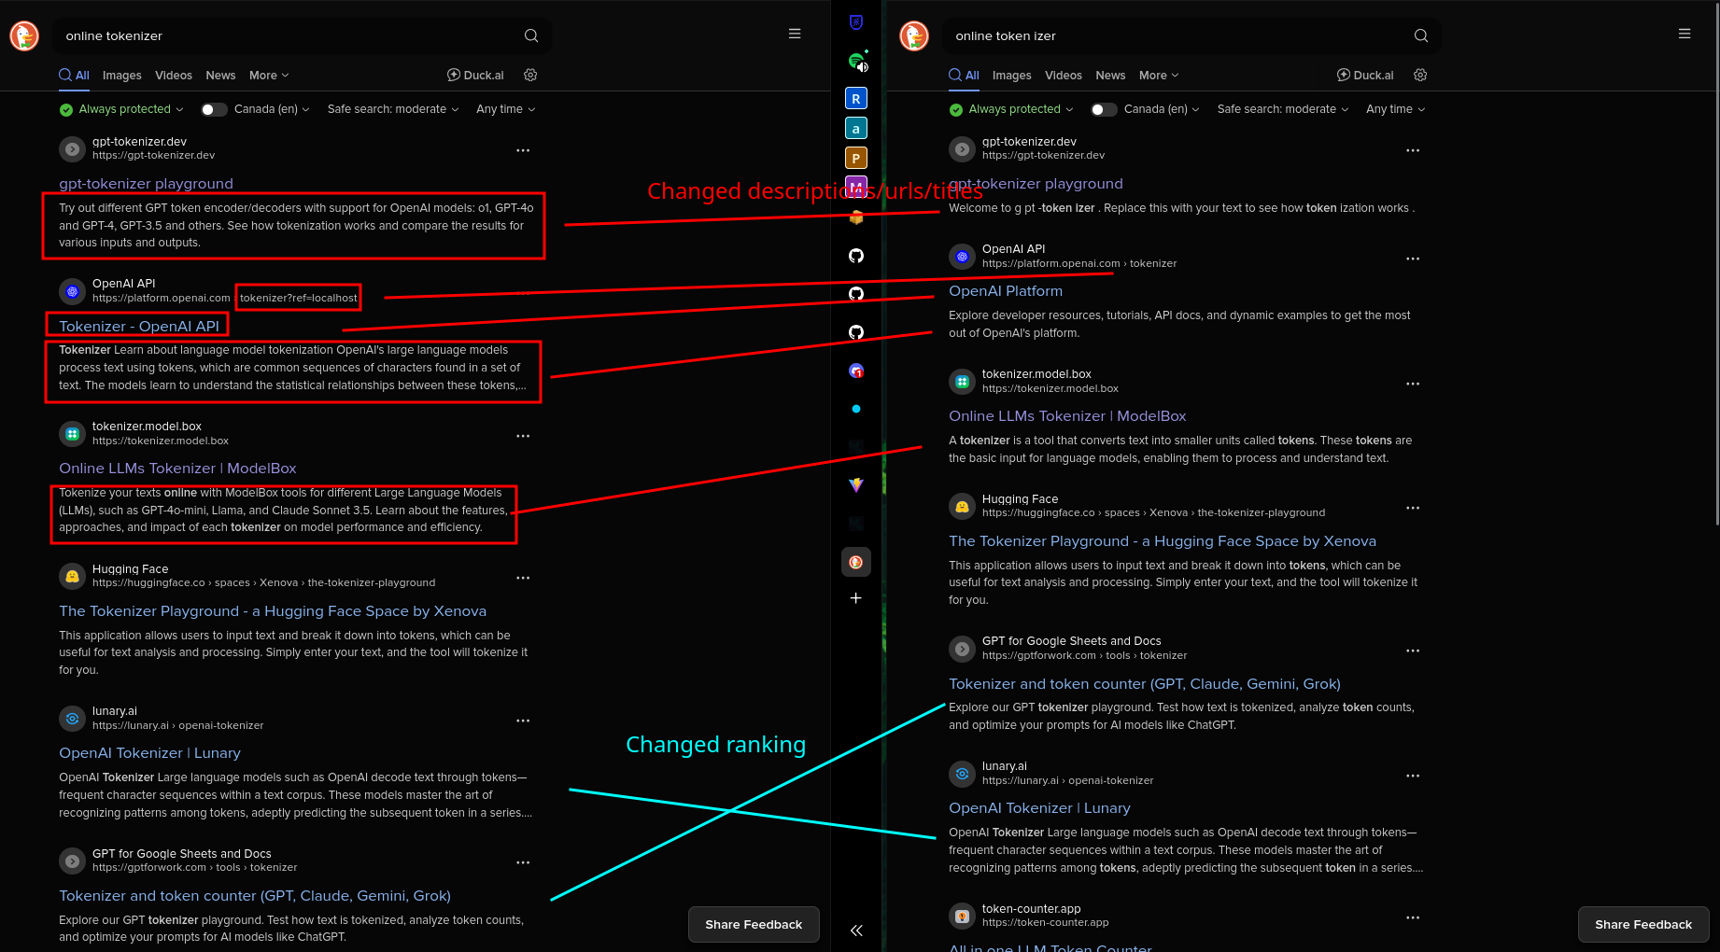Toggle Canada region switch in left window
This screenshot has height=952, width=1720.
click(x=214, y=109)
